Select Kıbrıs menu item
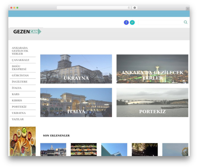The image size is (198, 168). [17, 100]
